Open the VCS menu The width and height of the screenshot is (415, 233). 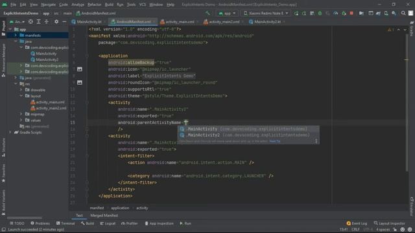point(143,5)
